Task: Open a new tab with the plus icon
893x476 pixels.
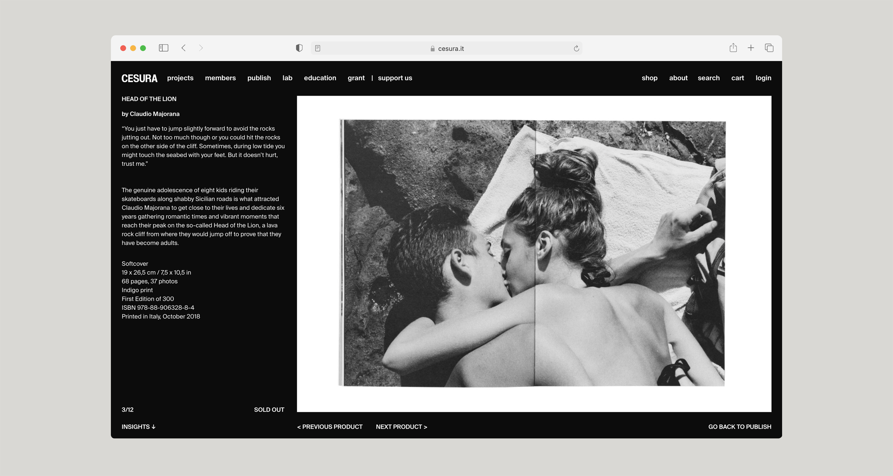Action: click(x=751, y=48)
